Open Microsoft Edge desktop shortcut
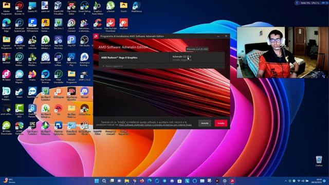Viewport: 329px width, 185px height. (x=6, y=25)
